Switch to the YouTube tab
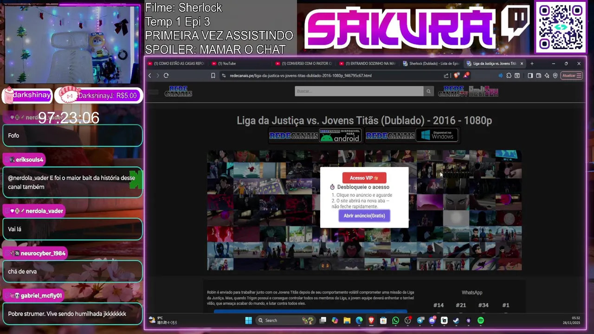The image size is (594, 334). [x=239, y=64]
